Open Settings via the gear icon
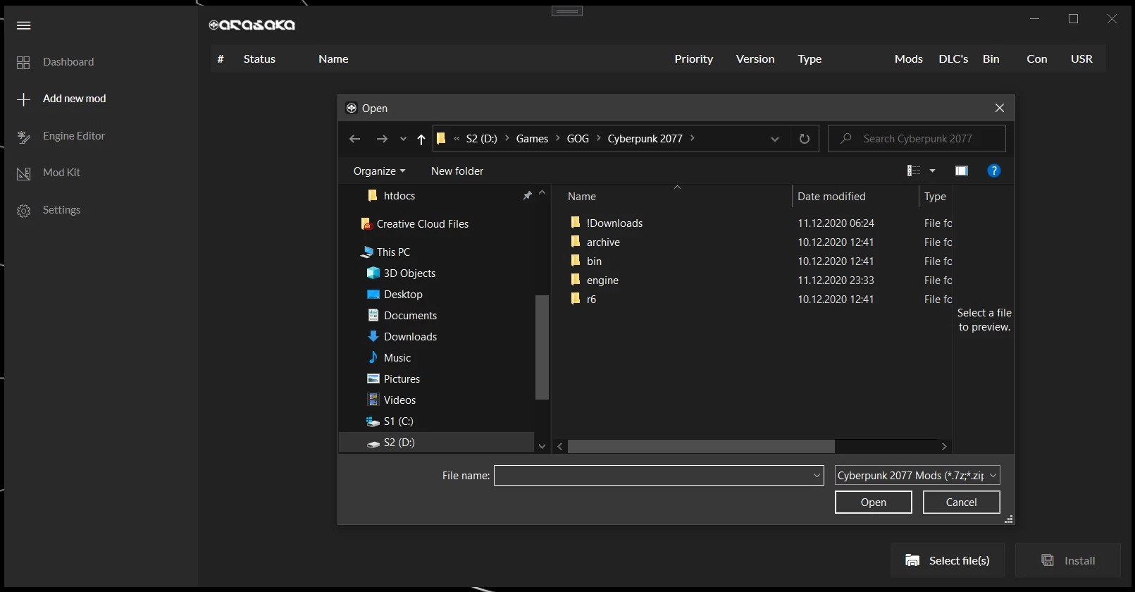The width and height of the screenshot is (1135, 592). [x=24, y=211]
